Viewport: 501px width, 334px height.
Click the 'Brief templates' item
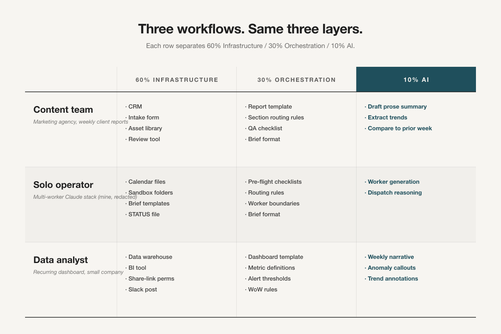tap(147, 203)
